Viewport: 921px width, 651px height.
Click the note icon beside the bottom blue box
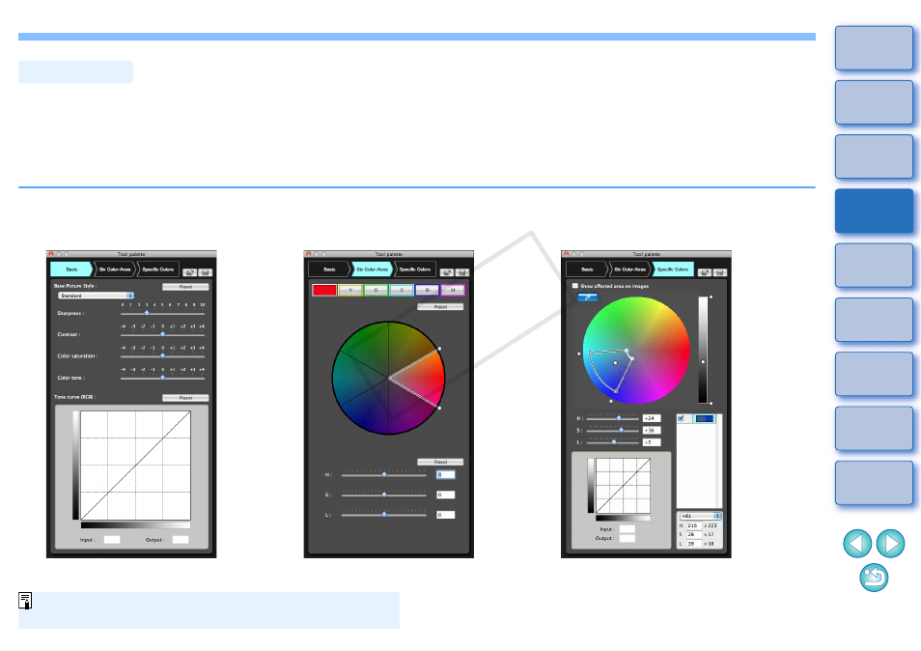pyautogui.click(x=25, y=601)
